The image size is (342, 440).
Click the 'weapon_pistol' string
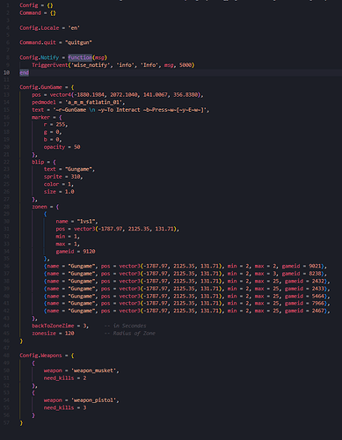(x=93, y=400)
